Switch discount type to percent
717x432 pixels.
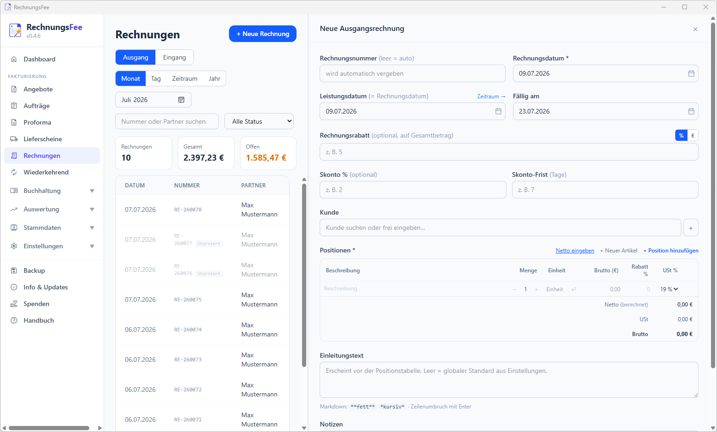[x=681, y=135]
